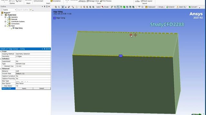206x115 pixels.
Task: Click the Project icon in Outline tree
Action: pyautogui.click(x=2, y=13)
